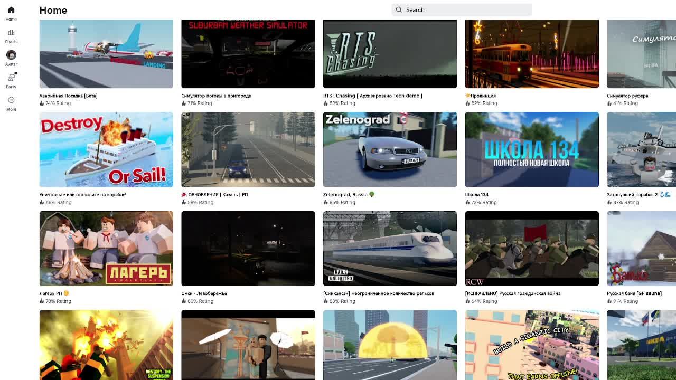Open the More sidebar menu
676x380 pixels.
[11, 103]
